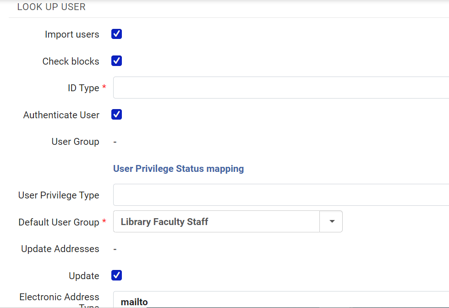Image resolution: width=449 pixels, height=308 pixels.
Task: Click the Default User Group label
Action: tap(59, 222)
